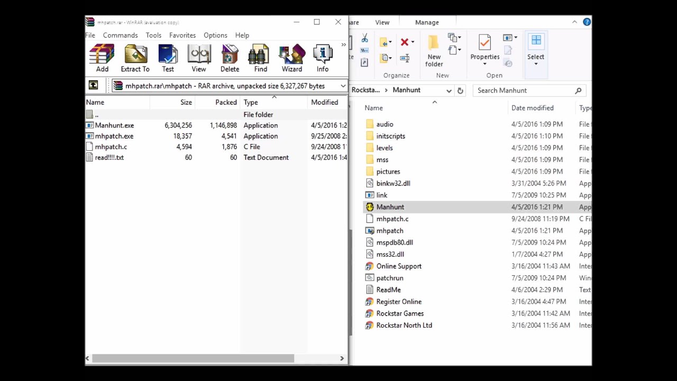Click the Paste shortcut icon in Explorer ribbon
This screenshot has width=677, height=381.
click(x=364, y=62)
